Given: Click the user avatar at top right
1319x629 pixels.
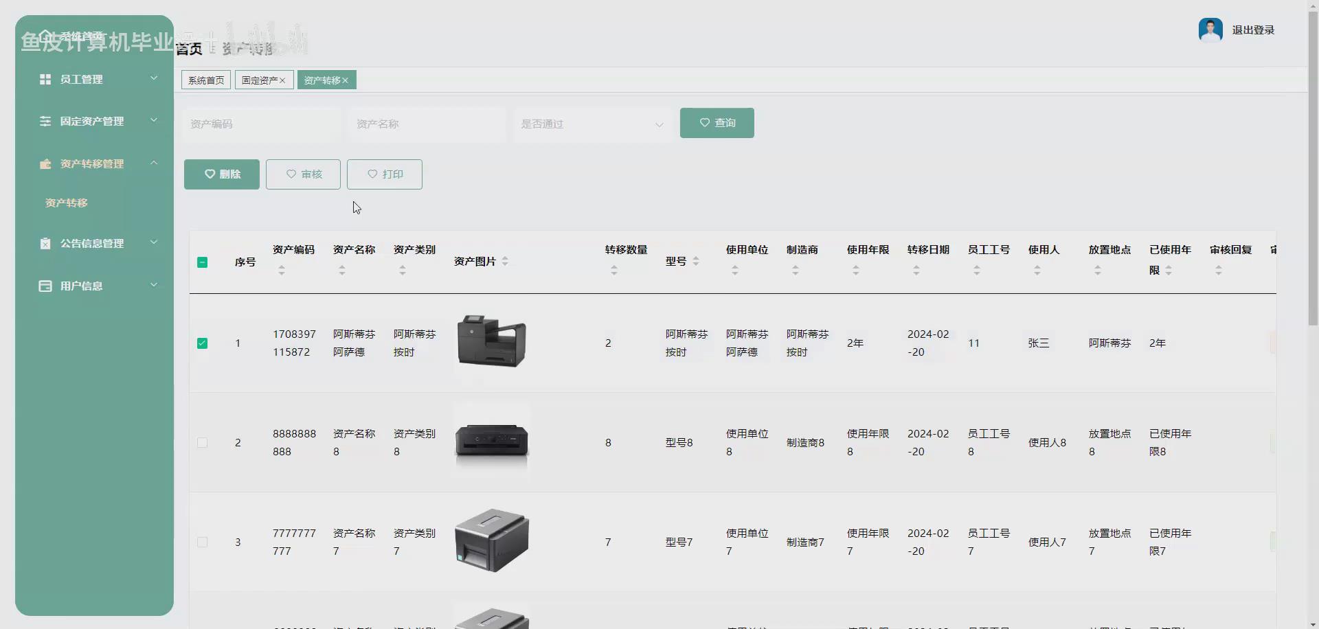Looking at the screenshot, I should [x=1211, y=30].
